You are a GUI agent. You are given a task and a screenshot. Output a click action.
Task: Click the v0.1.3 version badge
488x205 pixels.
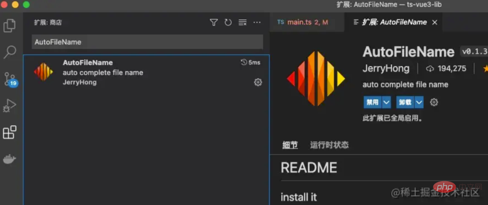474,52
